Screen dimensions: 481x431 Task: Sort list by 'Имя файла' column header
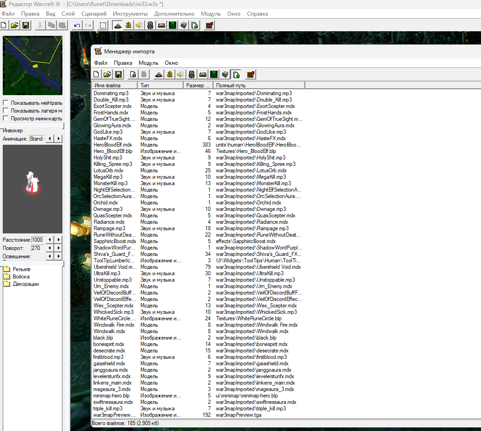114,85
